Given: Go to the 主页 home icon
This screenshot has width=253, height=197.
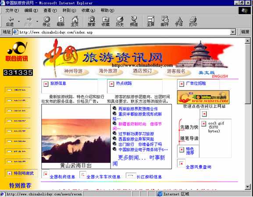Looking at the screenshot, I should (x=75, y=21).
